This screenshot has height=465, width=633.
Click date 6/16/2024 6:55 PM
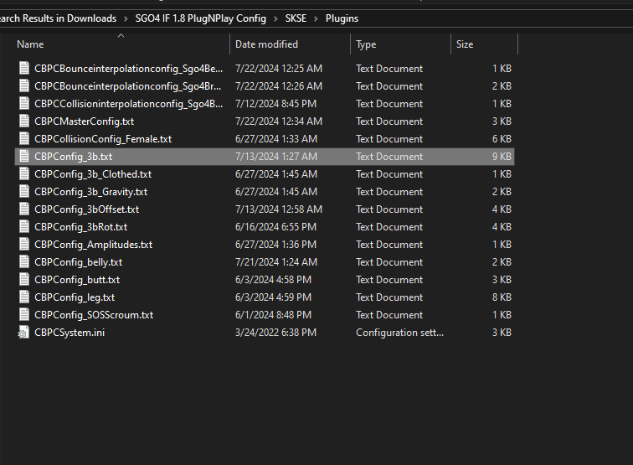click(x=275, y=227)
